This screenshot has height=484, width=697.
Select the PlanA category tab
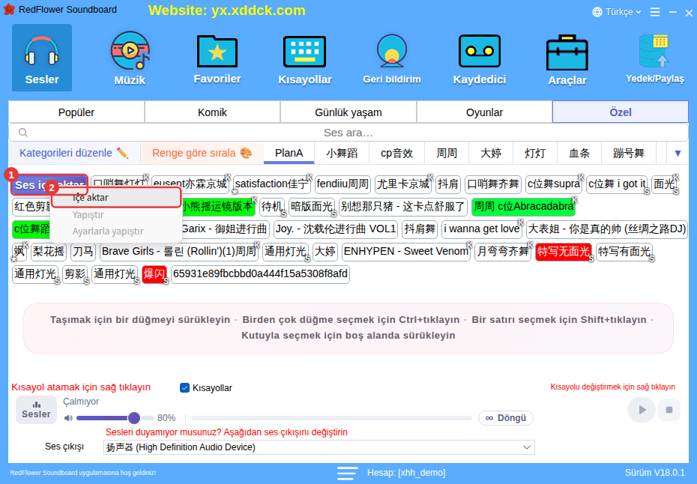(289, 154)
